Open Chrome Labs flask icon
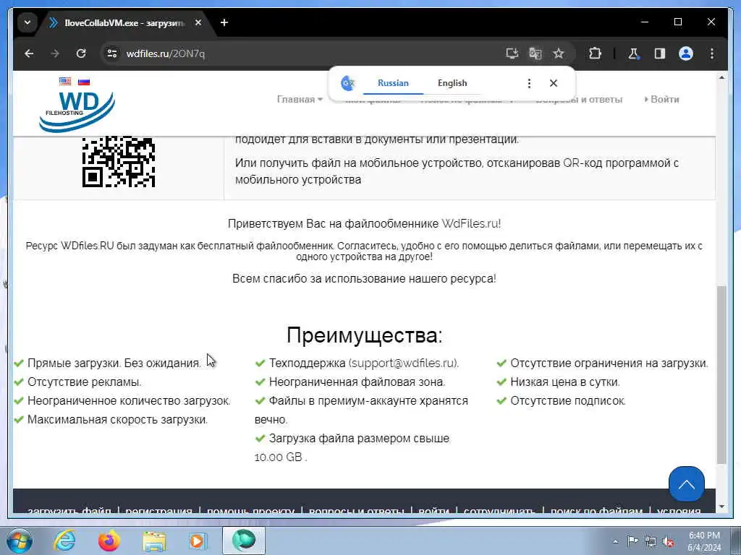This screenshot has width=741, height=555. (634, 53)
